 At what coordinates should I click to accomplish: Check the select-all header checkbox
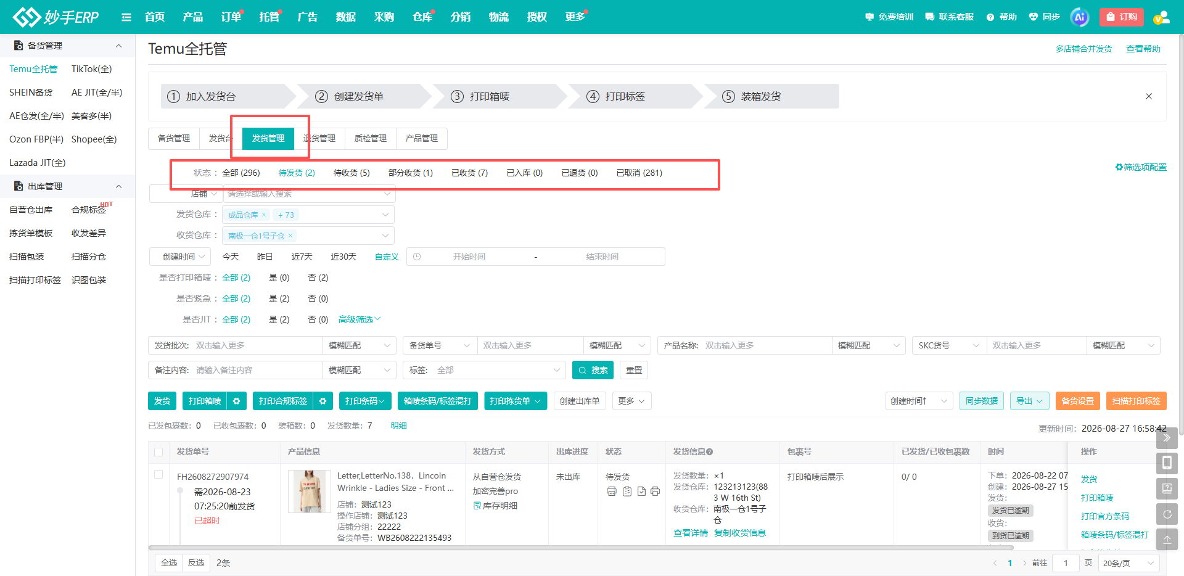158,452
